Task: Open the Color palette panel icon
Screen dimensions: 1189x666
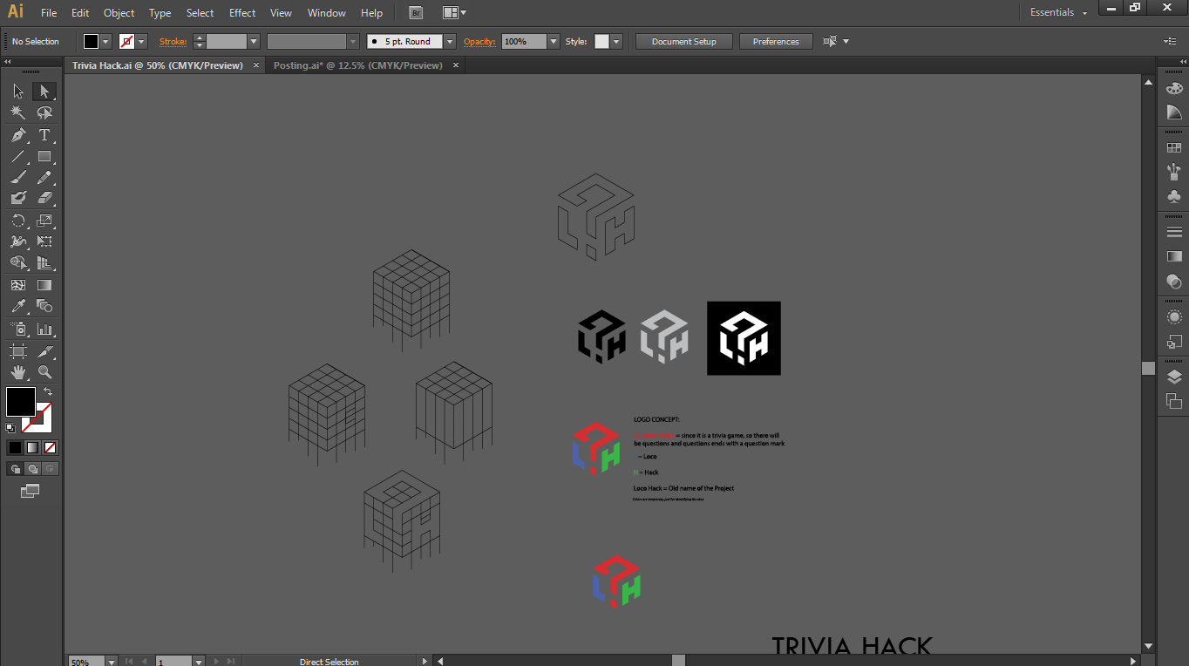Action: click(x=1173, y=88)
